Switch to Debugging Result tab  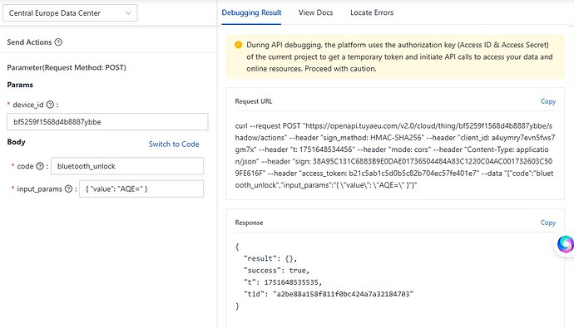[251, 12]
